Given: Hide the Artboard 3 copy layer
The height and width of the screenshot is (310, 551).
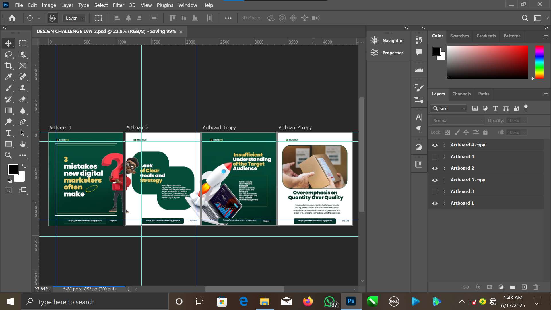Looking at the screenshot, I should coord(435,180).
